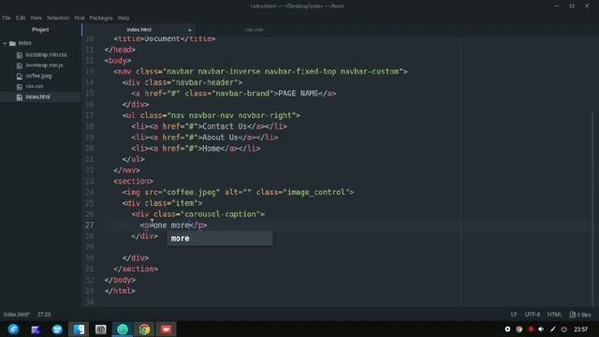Image resolution: width=599 pixels, height=337 pixels.
Task: Place cursor on line 13 nav tag
Action: tap(124, 71)
